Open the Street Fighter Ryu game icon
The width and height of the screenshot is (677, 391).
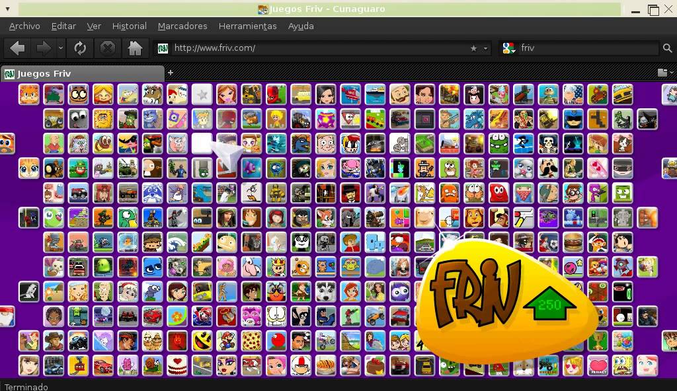(x=128, y=341)
